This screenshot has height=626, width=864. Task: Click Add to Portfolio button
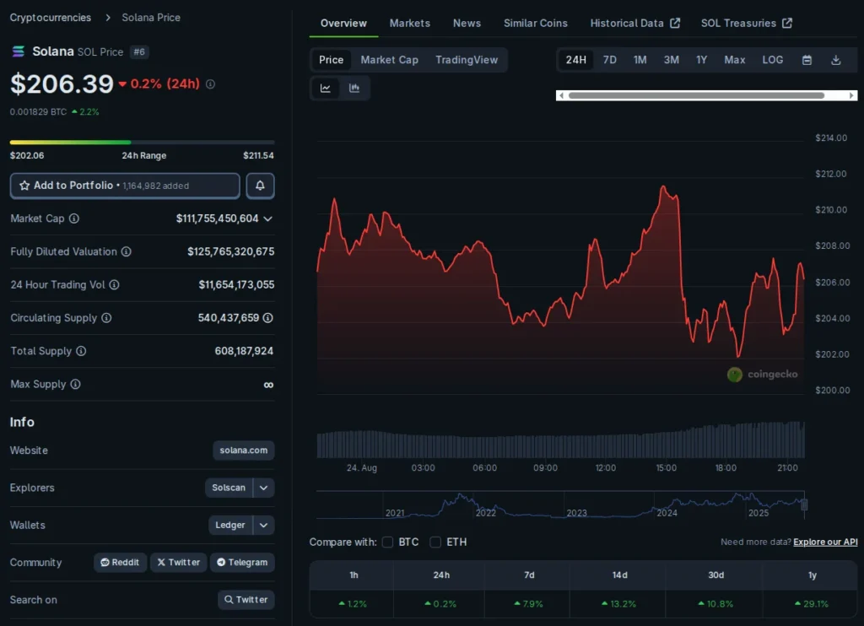[125, 186]
